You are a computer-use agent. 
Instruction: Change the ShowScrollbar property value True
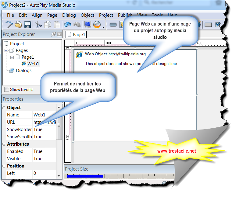(45, 137)
